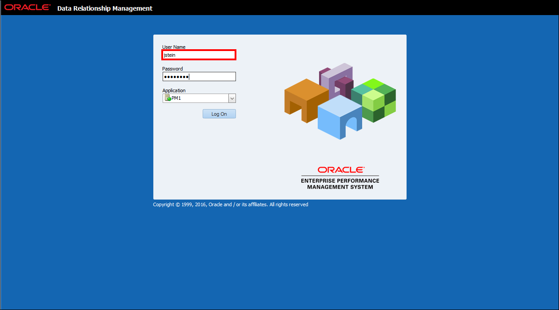The width and height of the screenshot is (559, 310).
Task: Click Enterprise Performance Management System text
Action: 340,184
